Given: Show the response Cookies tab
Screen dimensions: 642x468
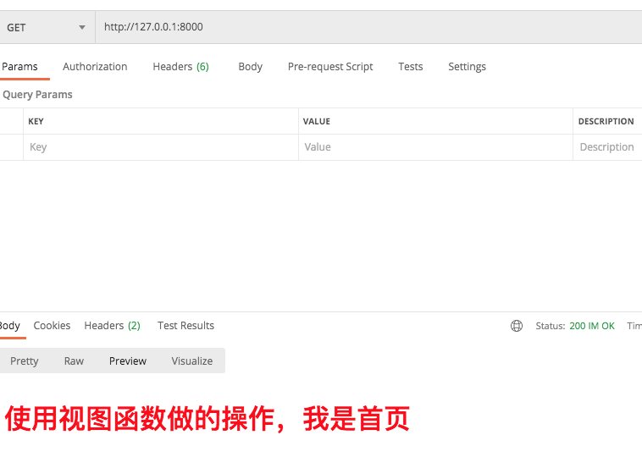Looking at the screenshot, I should tap(52, 326).
